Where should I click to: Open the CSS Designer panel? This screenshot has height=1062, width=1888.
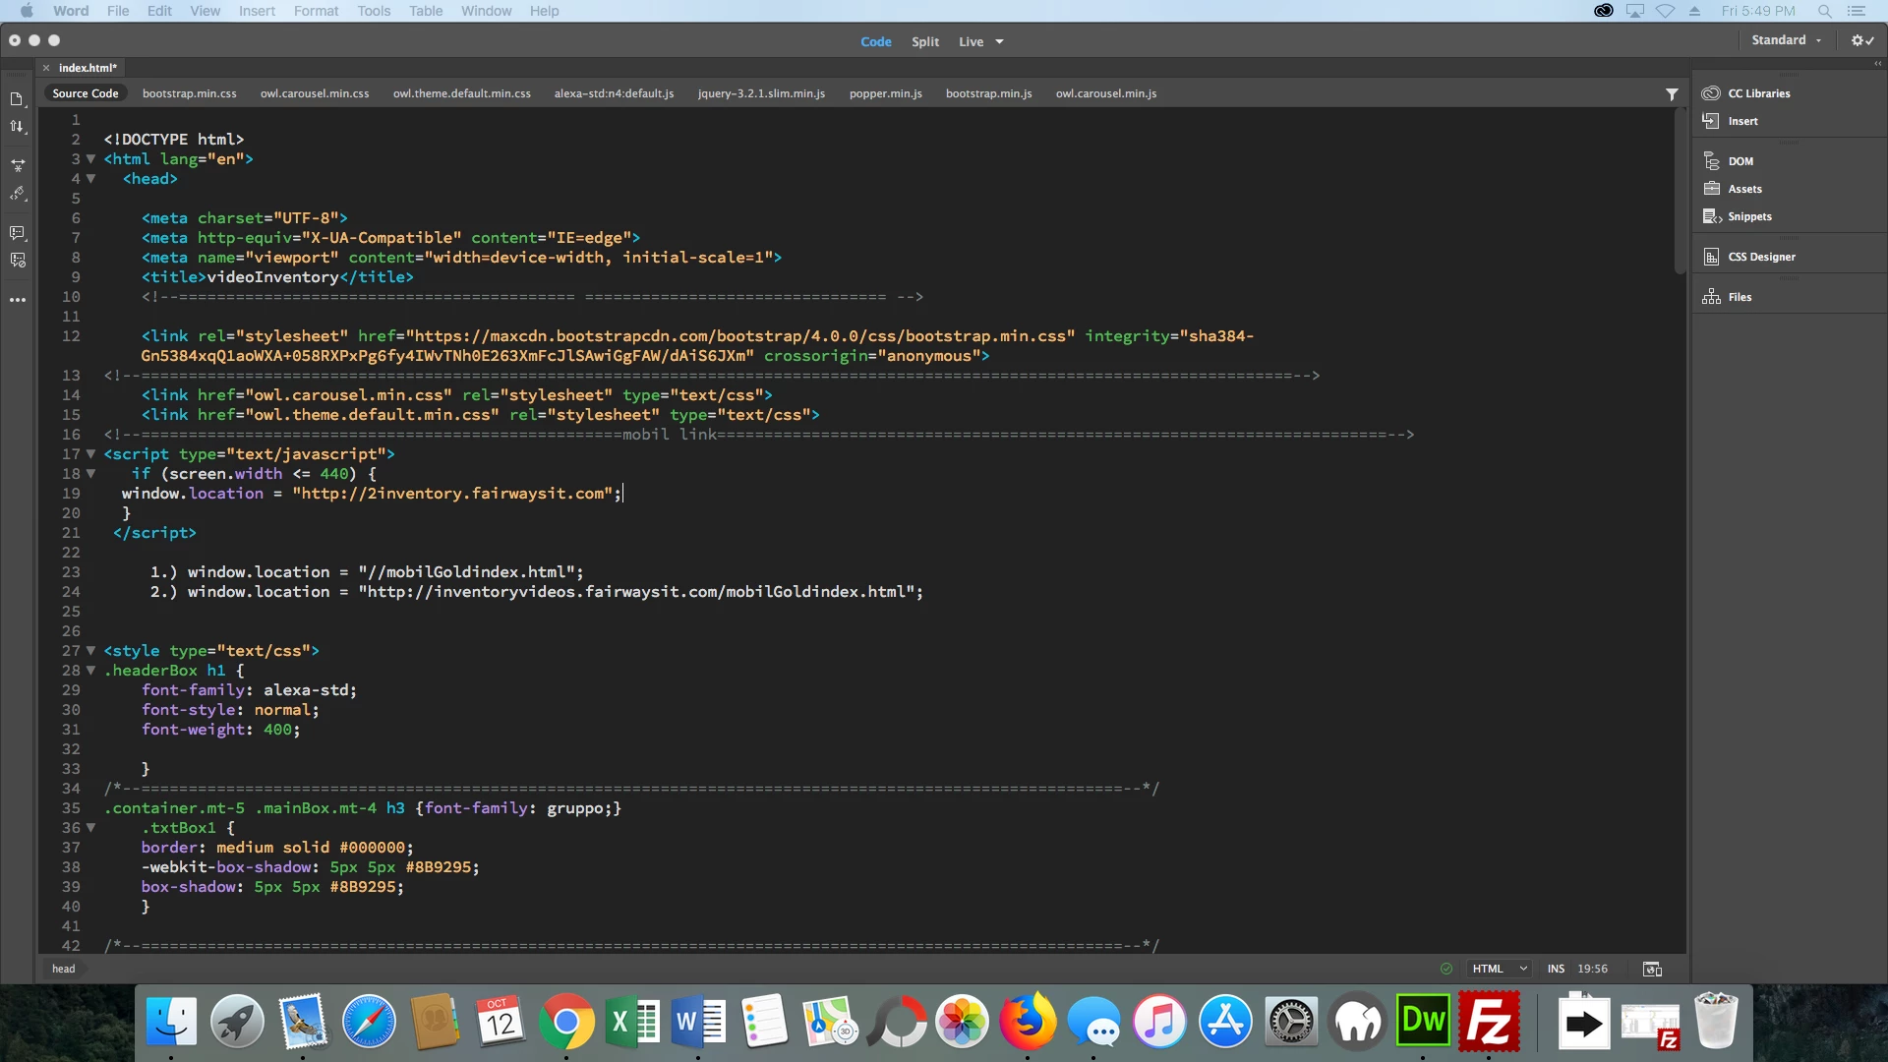point(1761,257)
